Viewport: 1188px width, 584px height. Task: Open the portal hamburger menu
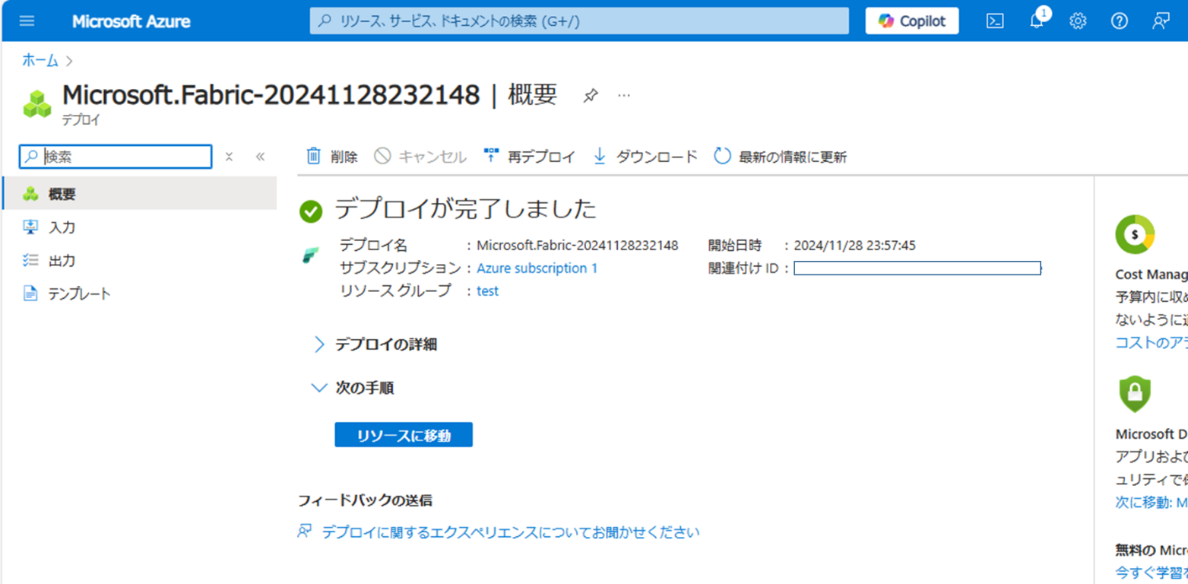coord(27,21)
